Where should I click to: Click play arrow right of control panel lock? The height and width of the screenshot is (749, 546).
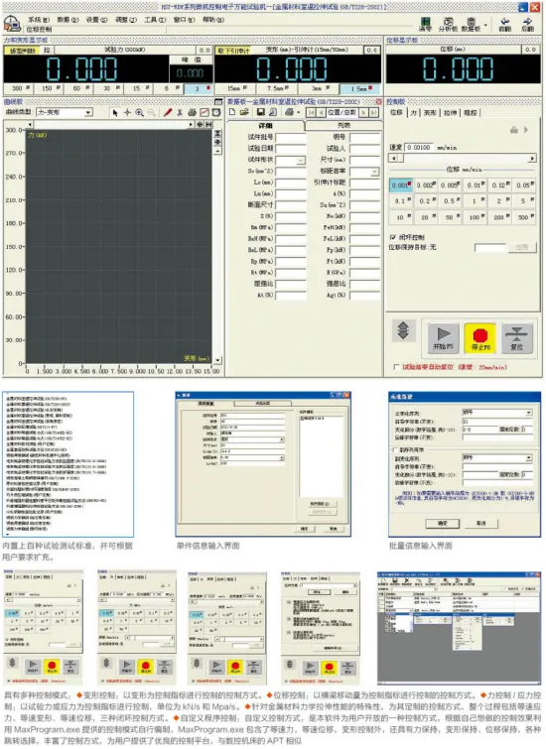(x=525, y=130)
